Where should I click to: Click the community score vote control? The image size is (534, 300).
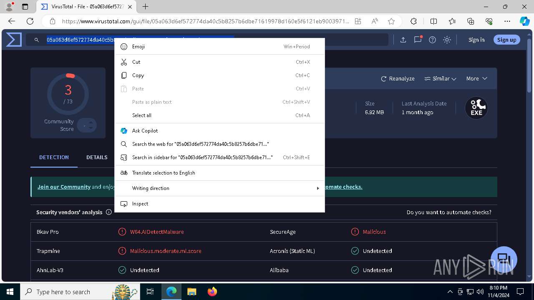[x=87, y=125]
